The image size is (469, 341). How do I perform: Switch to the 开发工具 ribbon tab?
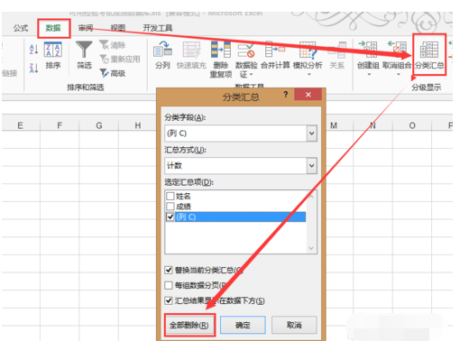(x=158, y=28)
